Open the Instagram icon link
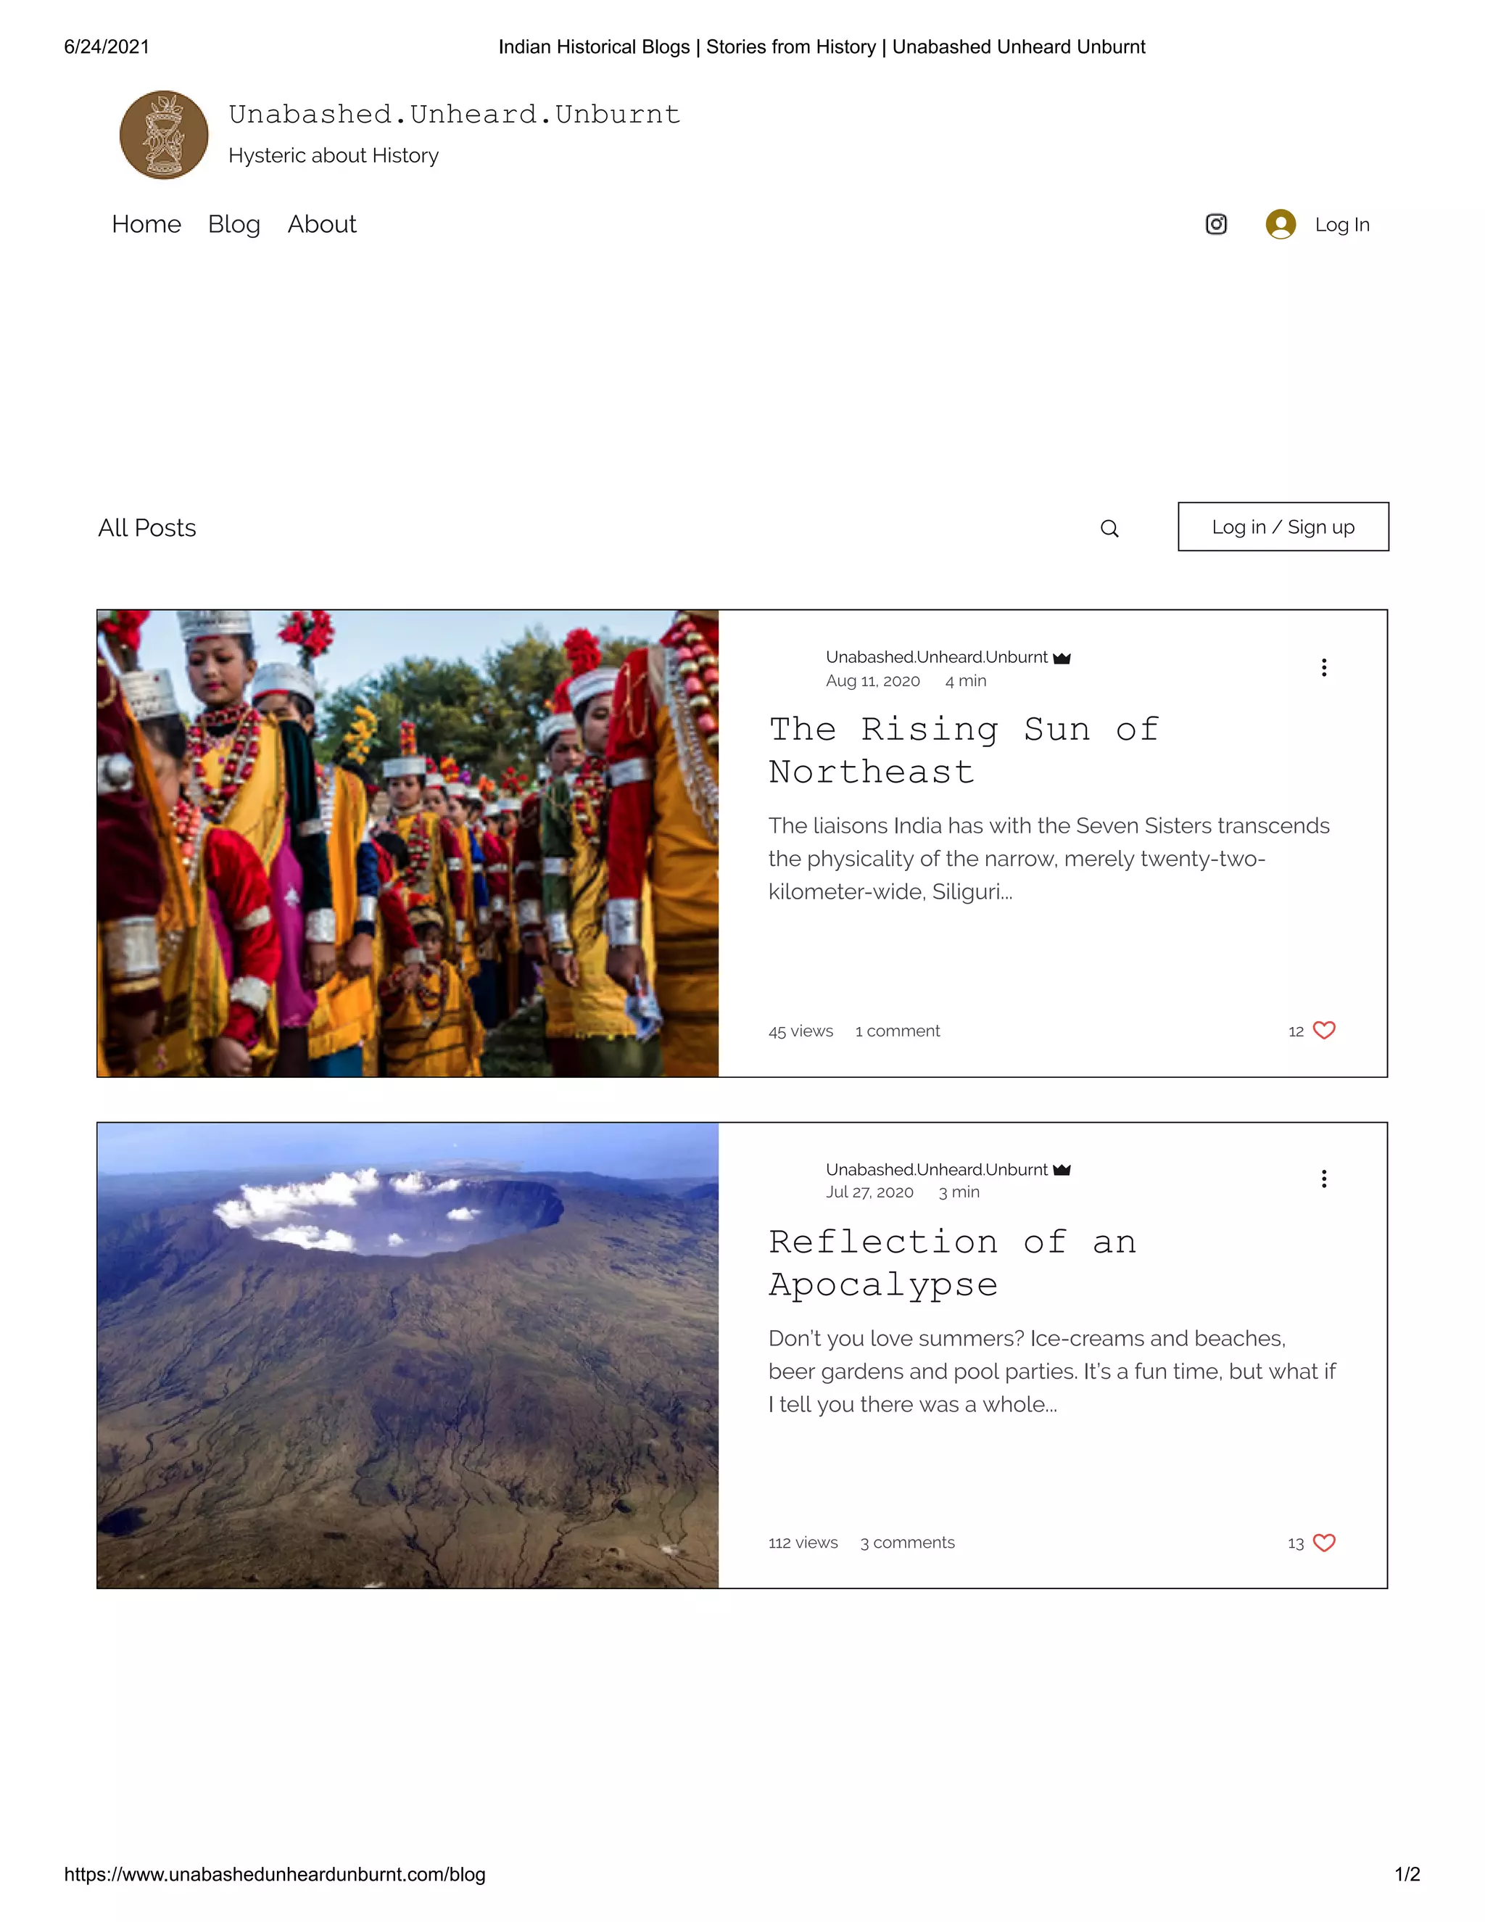The image size is (1485, 1922). 1216,224
